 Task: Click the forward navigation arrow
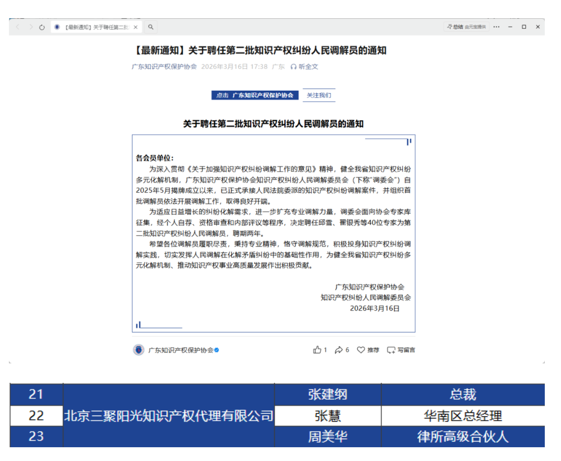click(30, 27)
